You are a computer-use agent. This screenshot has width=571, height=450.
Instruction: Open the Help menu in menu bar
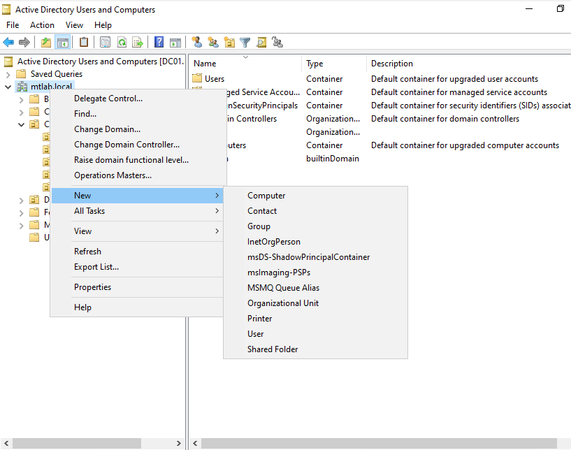coord(103,25)
